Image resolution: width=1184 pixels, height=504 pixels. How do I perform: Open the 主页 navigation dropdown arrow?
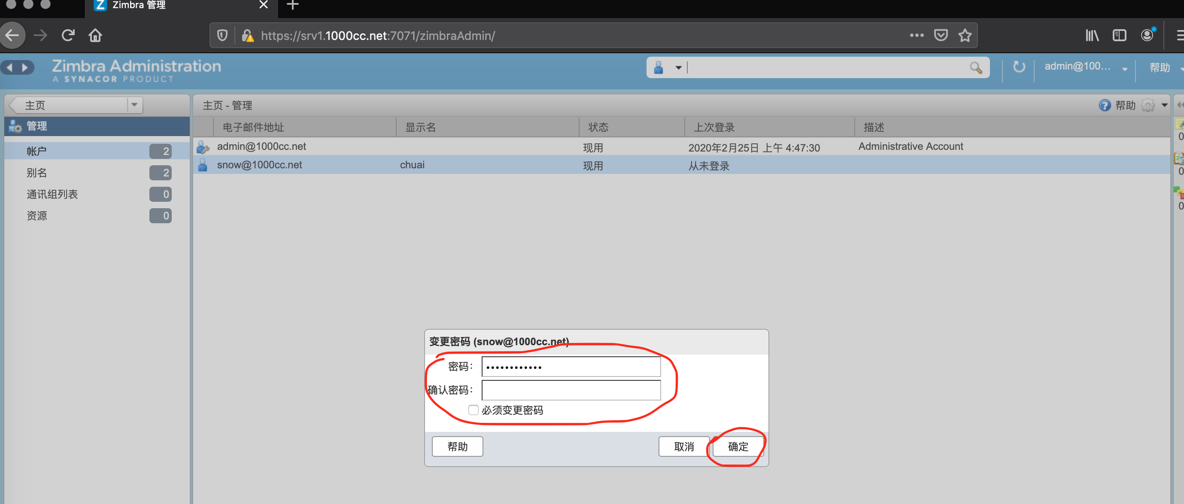coord(134,105)
